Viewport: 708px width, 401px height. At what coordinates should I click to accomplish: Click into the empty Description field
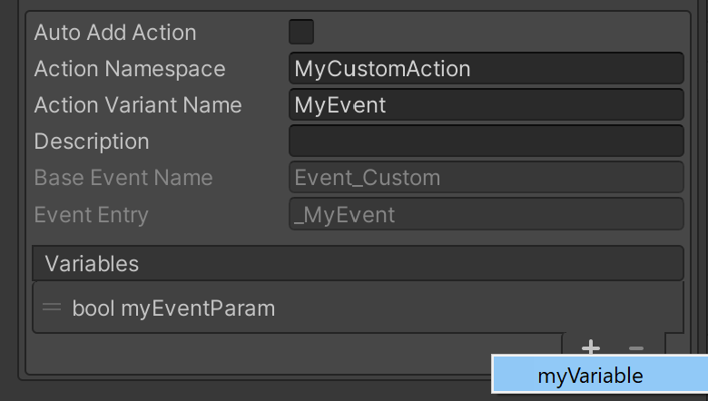[487, 142]
